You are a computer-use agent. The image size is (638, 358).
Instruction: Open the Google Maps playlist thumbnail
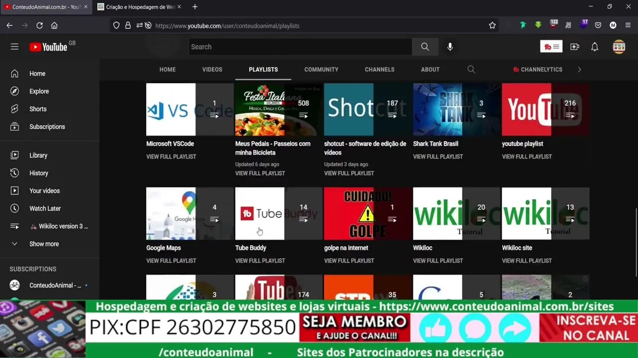tap(190, 213)
